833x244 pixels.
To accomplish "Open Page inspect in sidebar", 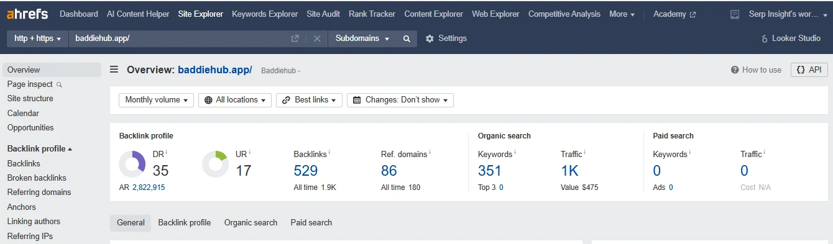I will (30, 84).
